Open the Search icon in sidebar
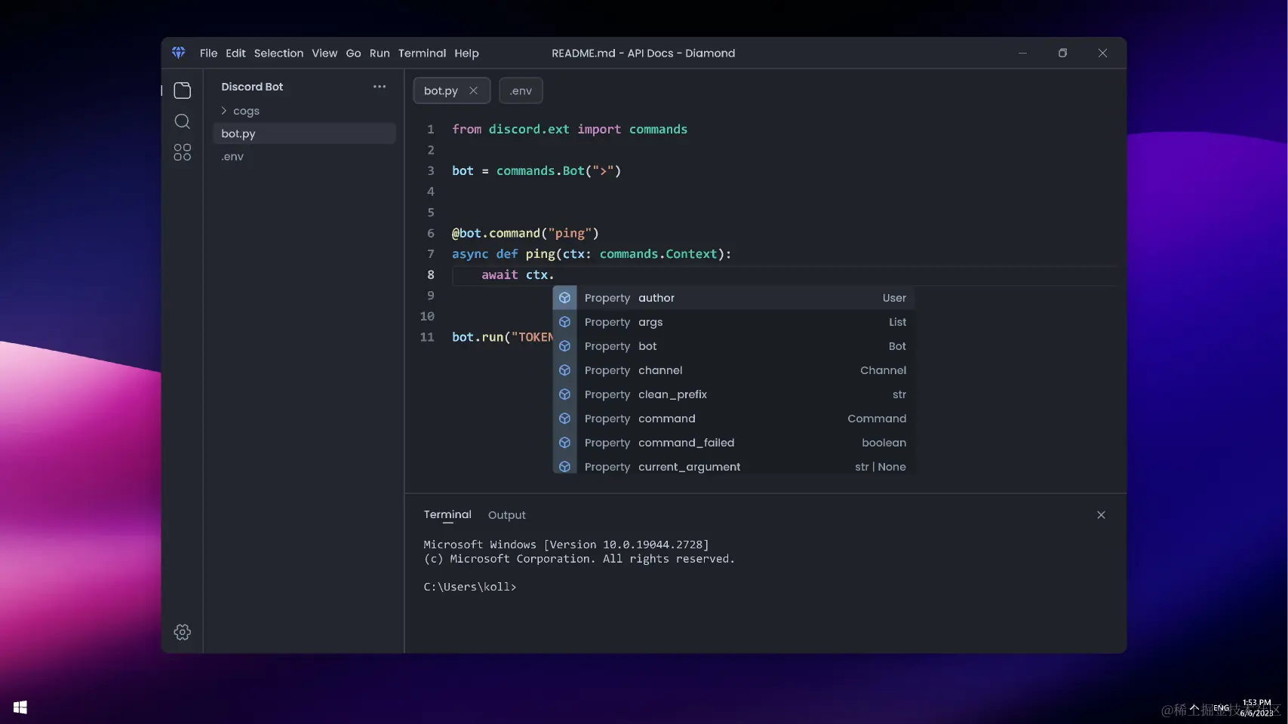 183,121
